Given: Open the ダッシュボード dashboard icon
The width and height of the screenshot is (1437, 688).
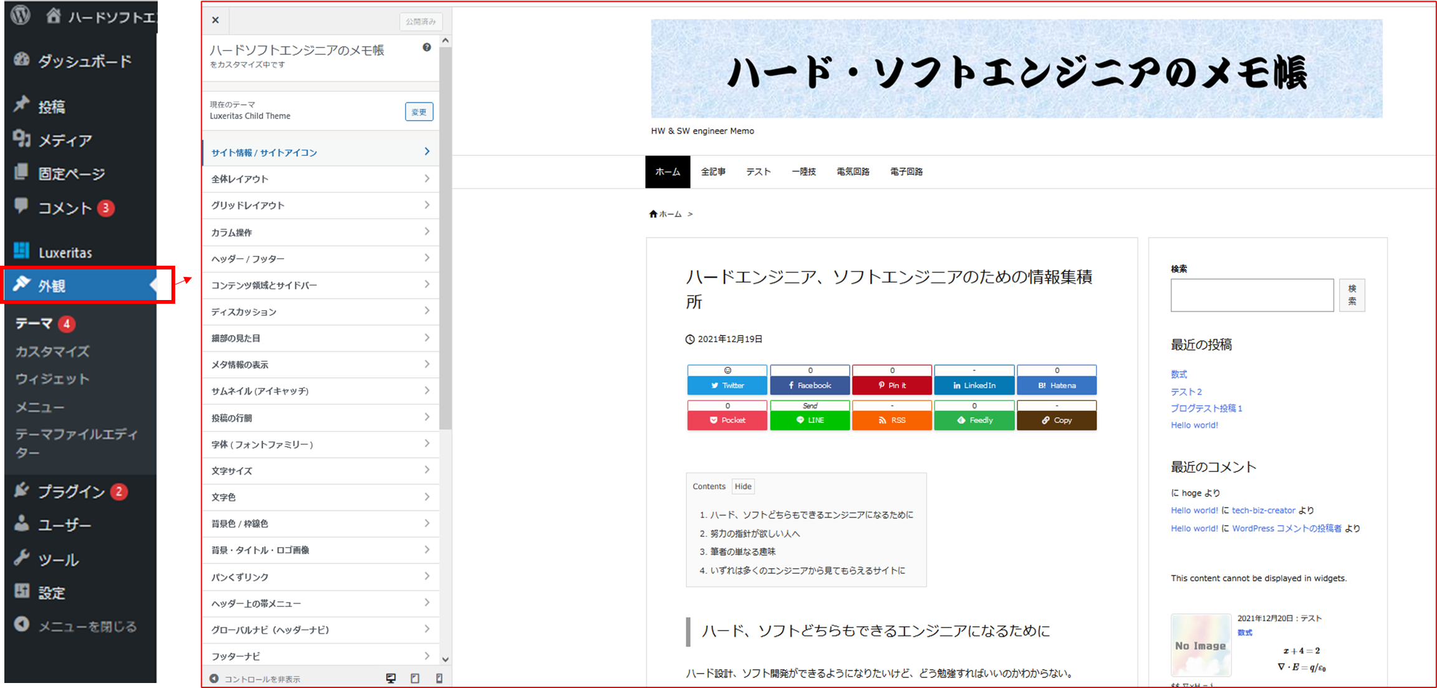Looking at the screenshot, I should pos(22,60).
